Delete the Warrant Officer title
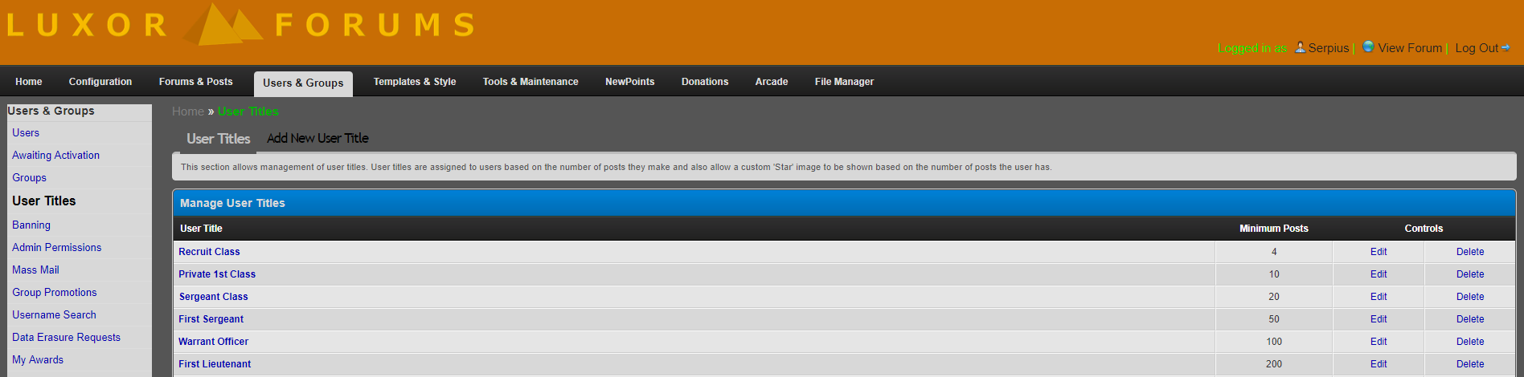This screenshot has height=377, width=1524. pos(1470,342)
